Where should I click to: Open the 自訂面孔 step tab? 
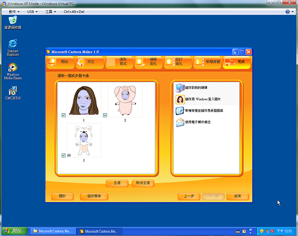[178, 62]
